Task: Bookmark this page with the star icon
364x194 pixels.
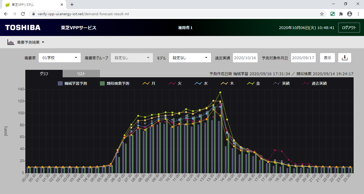Action: pos(322,14)
